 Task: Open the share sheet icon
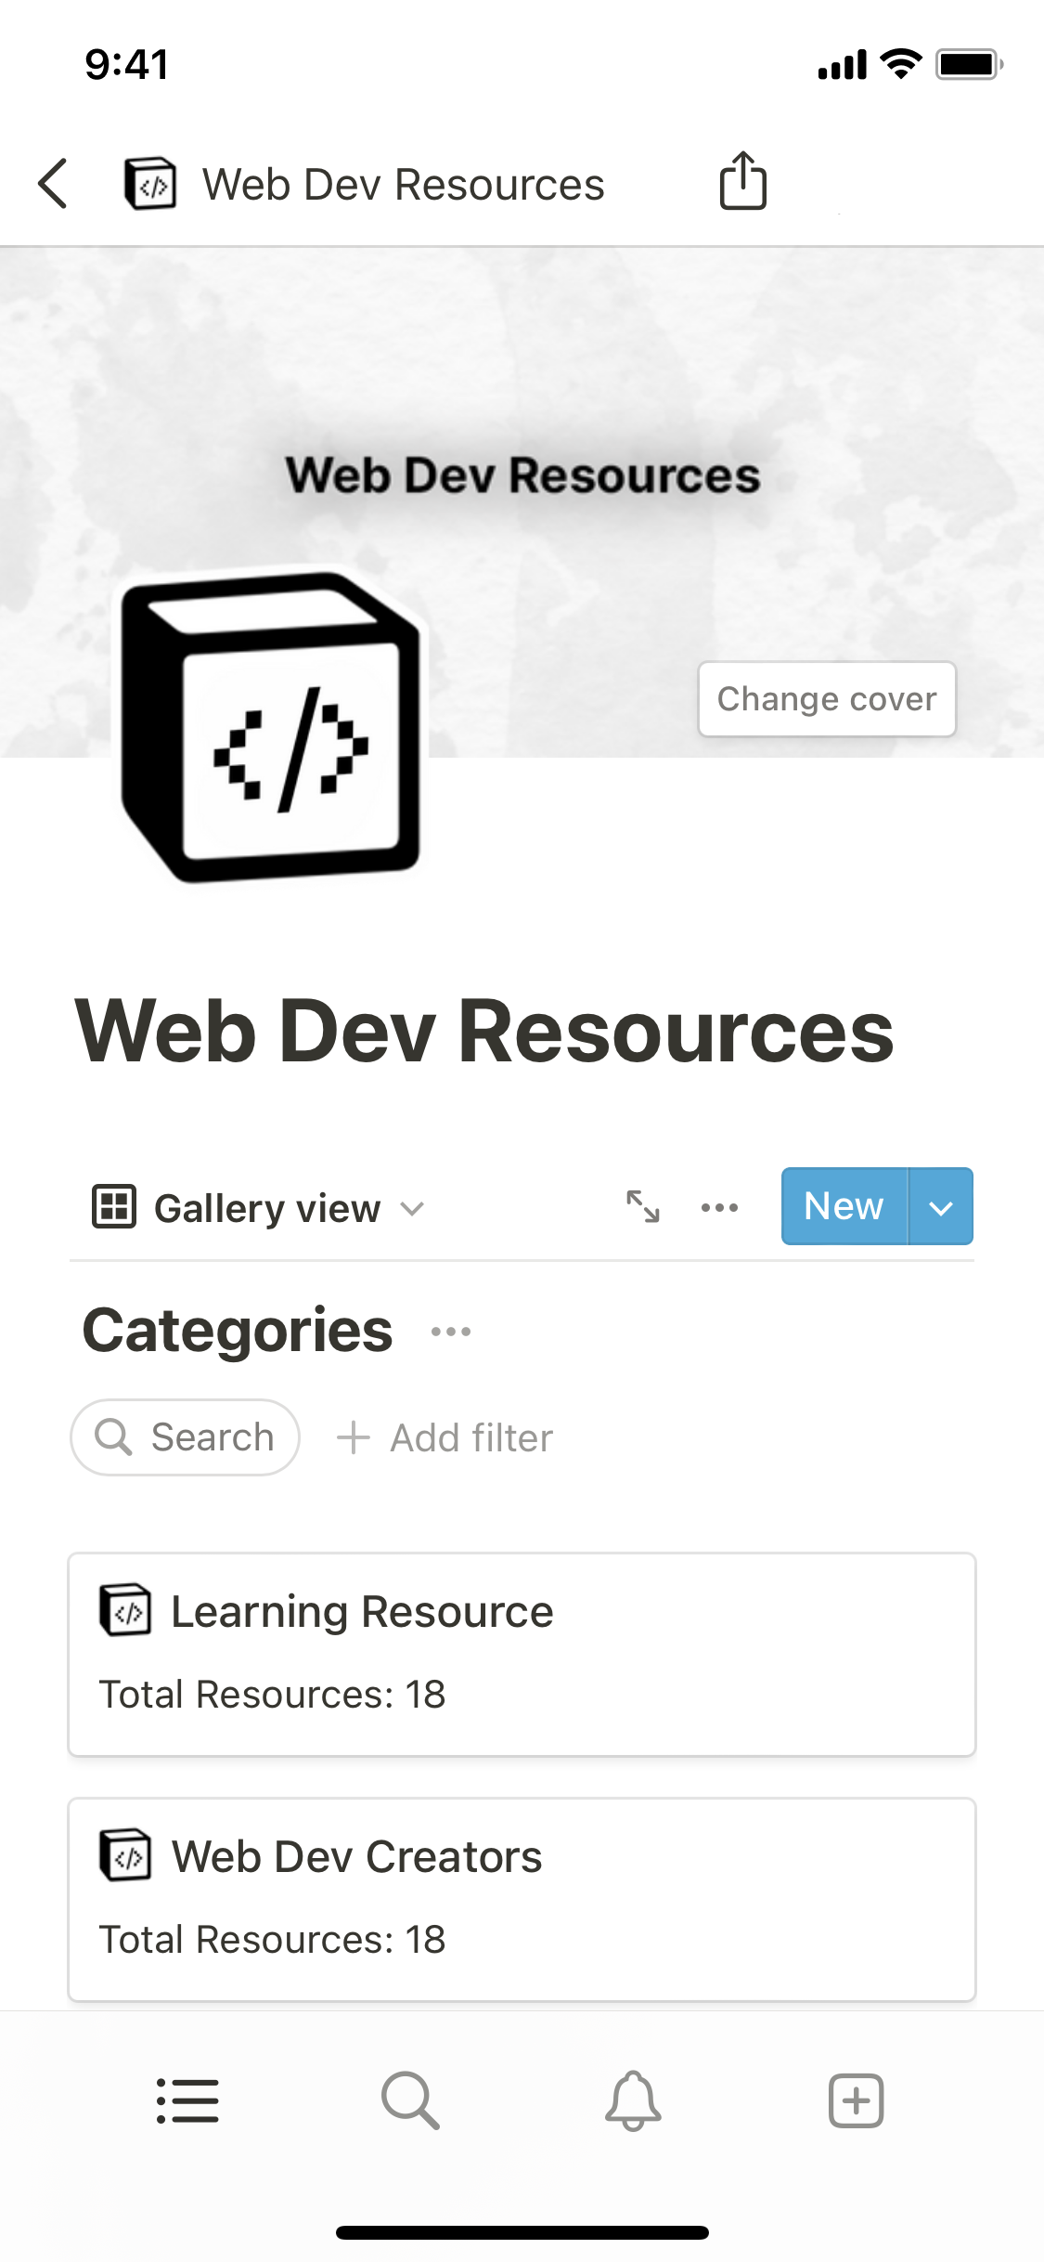click(x=742, y=181)
